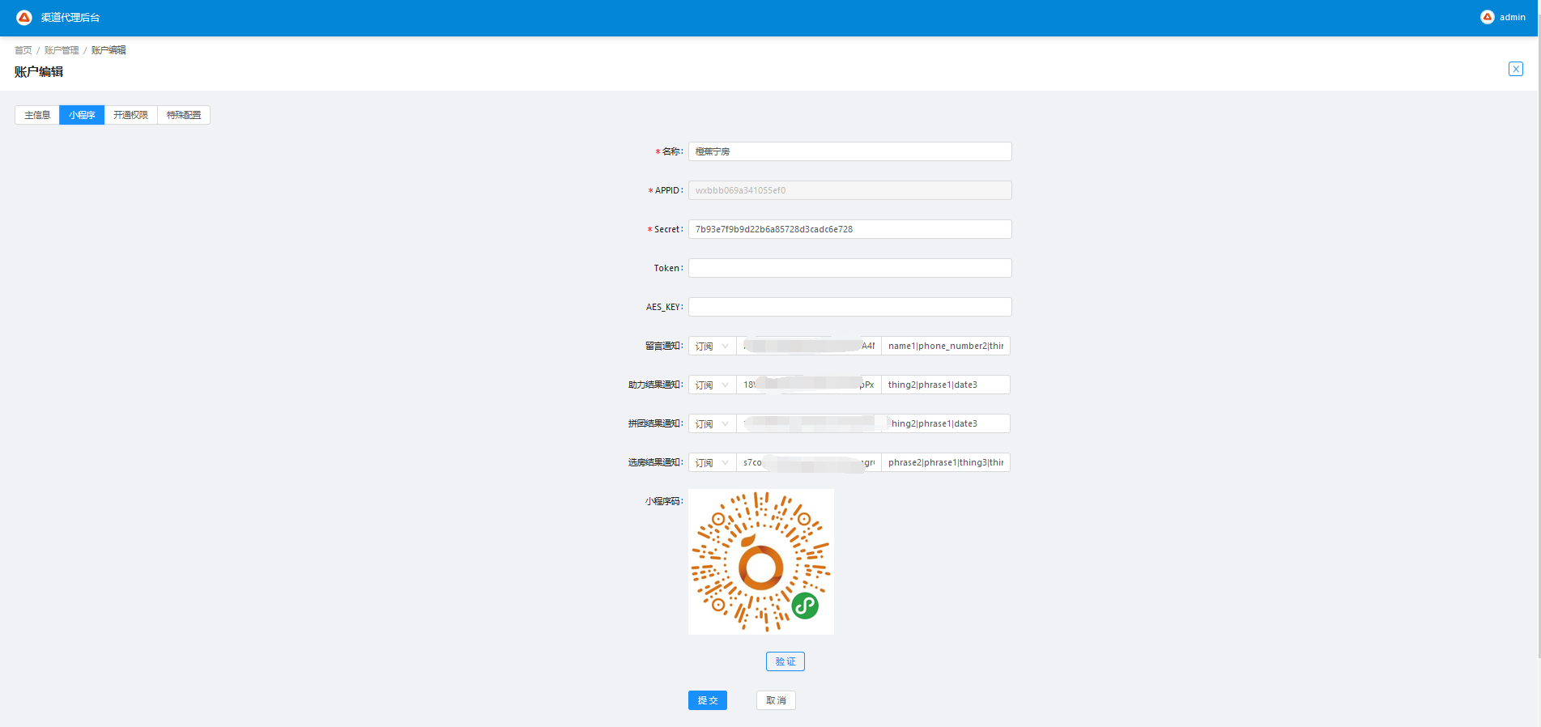Submit the form with 提交 button
The image size is (1541, 727).
click(x=708, y=700)
